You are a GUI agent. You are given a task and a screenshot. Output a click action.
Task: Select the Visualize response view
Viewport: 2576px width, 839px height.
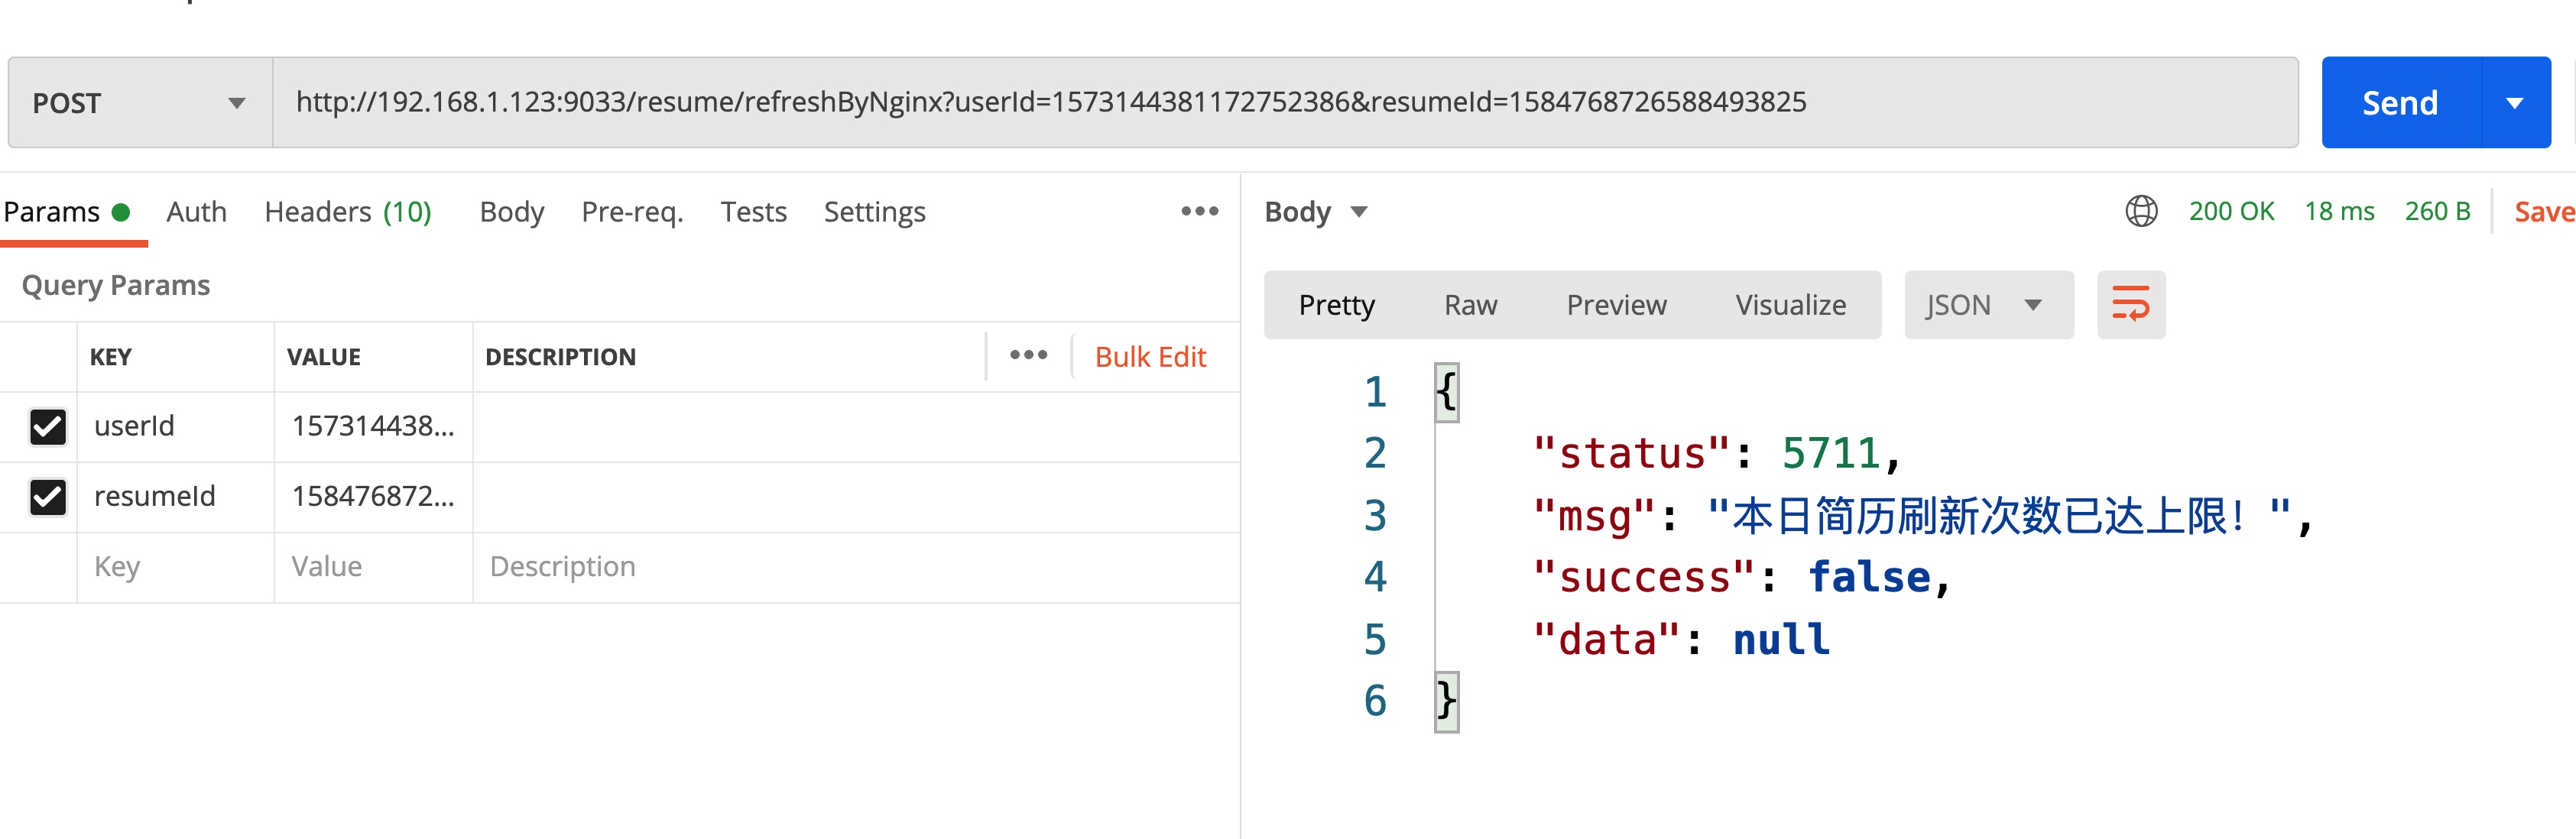point(1790,304)
